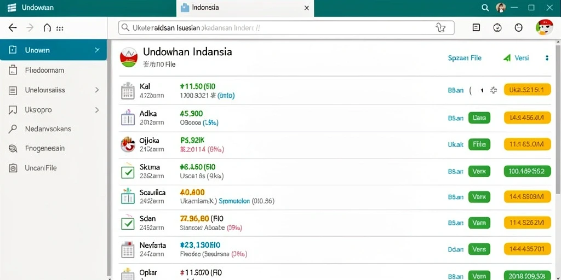Click the green Verk button in Scauilica row
Image resolution: width=561 pixels, height=280 pixels.
point(479,196)
